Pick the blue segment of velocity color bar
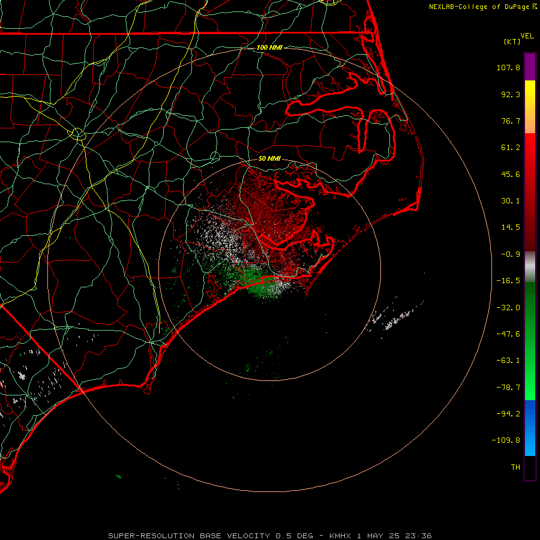 pos(530,428)
